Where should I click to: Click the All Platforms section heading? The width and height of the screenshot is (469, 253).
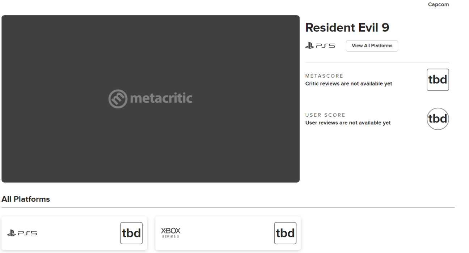point(26,199)
